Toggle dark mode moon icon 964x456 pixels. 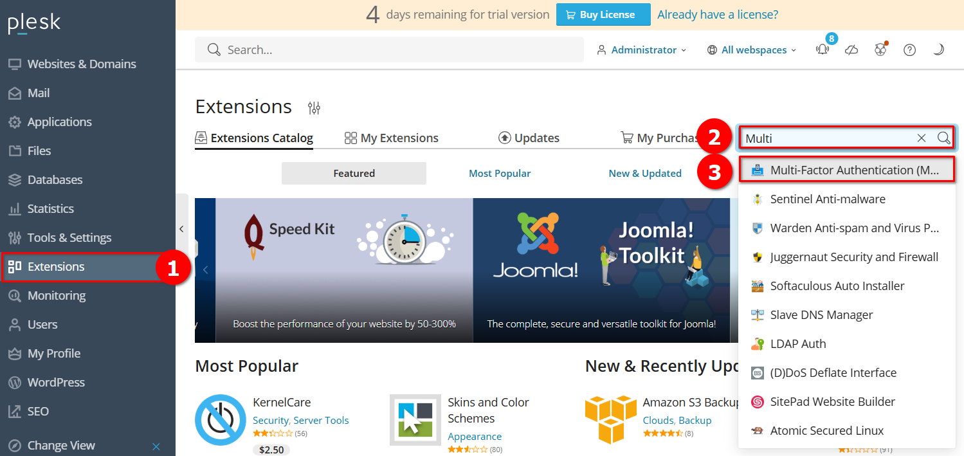click(x=938, y=50)
